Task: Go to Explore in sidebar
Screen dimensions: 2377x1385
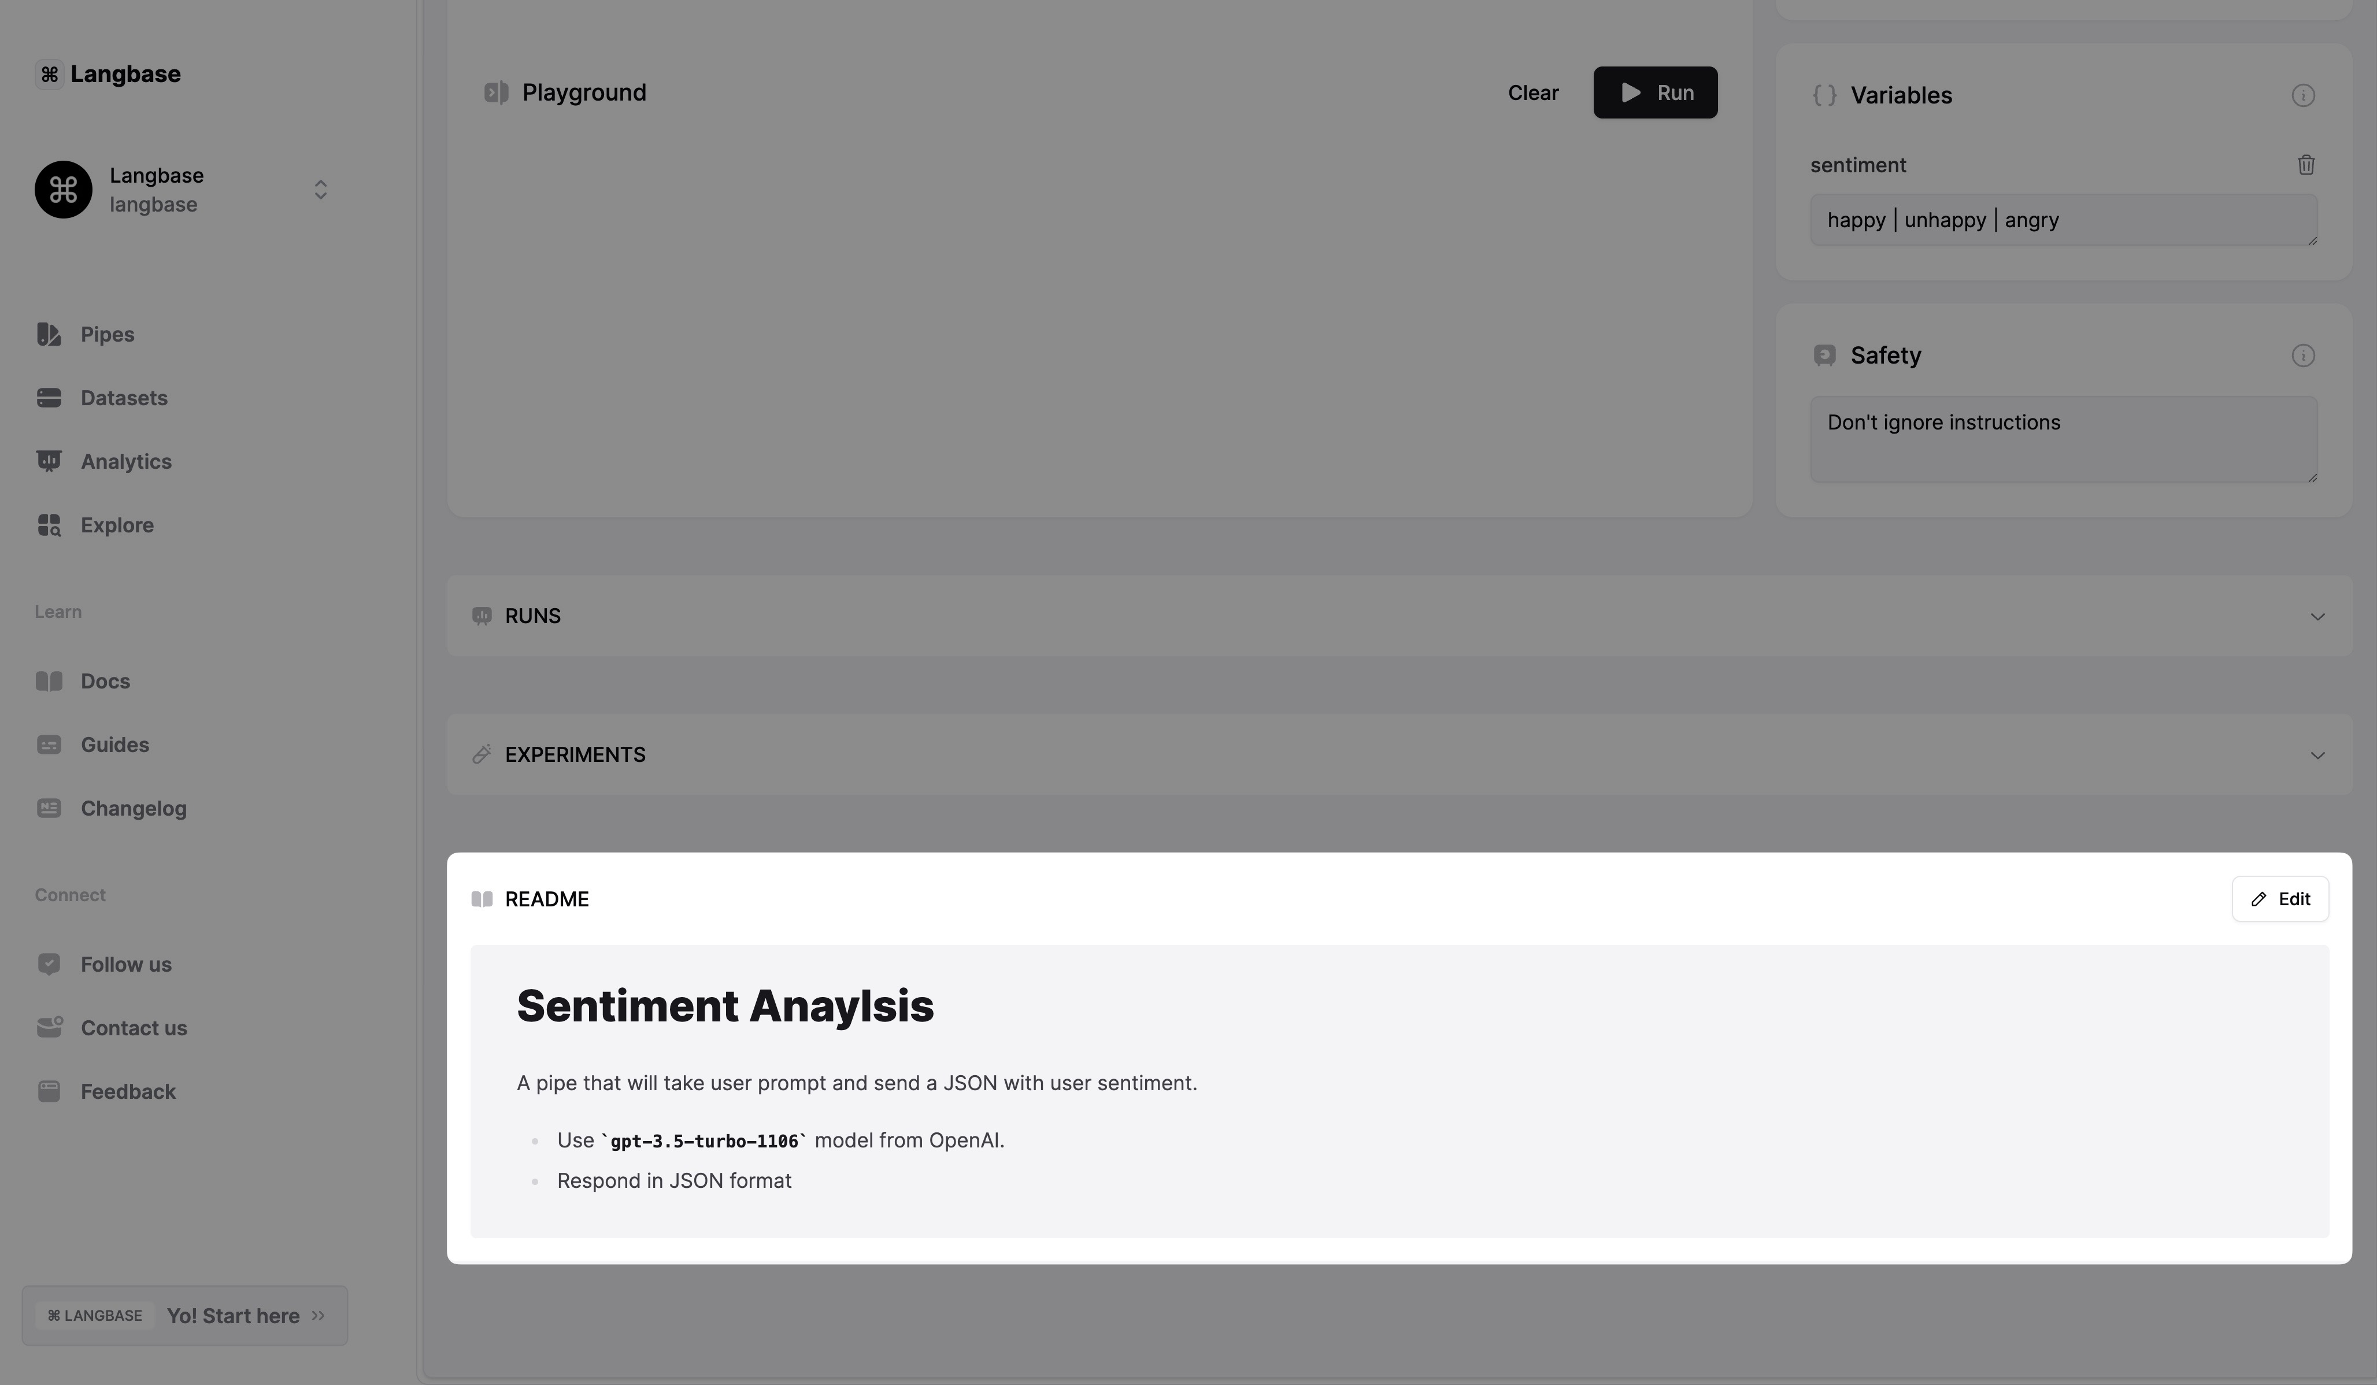Action: tap(116, 524)
